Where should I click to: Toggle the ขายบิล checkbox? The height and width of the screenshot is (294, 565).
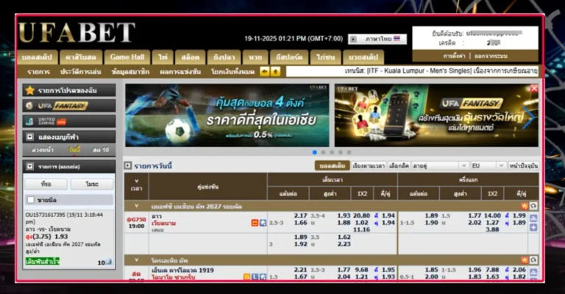coord(30,200)
